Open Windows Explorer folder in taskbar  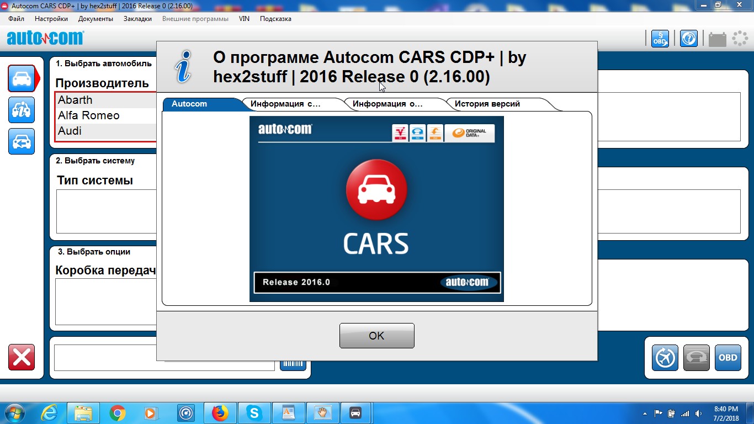click(83, 413)
